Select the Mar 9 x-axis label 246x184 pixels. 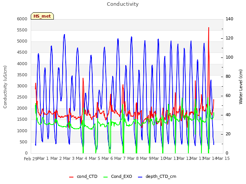(x=146, y=158)
